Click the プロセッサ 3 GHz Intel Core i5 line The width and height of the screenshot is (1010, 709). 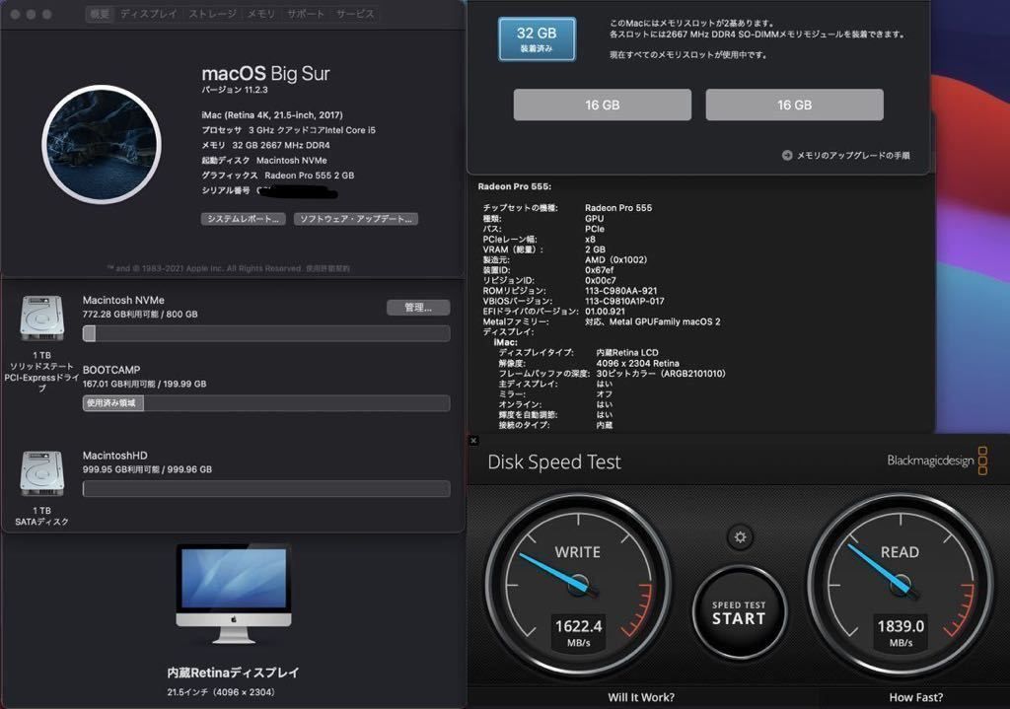[289, 130]
